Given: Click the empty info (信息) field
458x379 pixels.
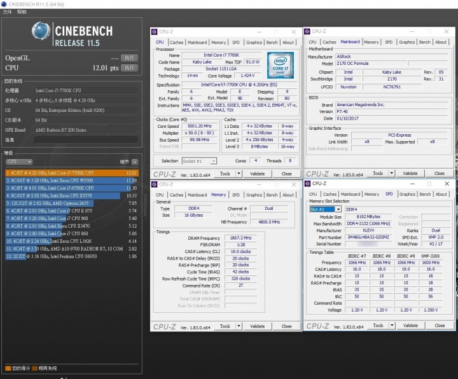Looking at the screenshot, I should click(86, 139).
